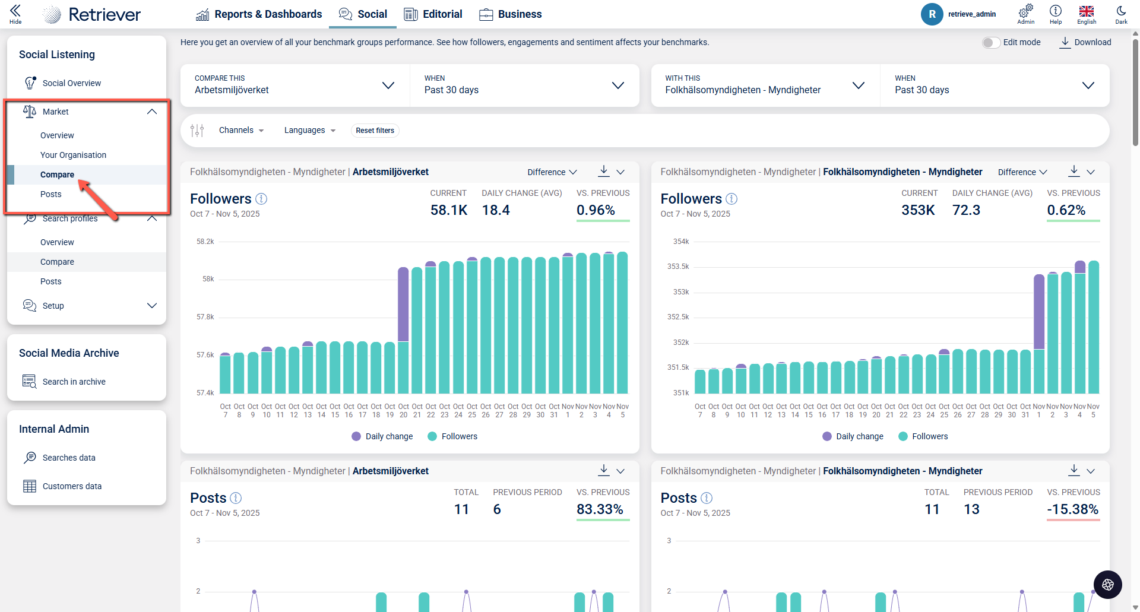
Task: Click the Help info icon
Action: [x=1055, y=11]
